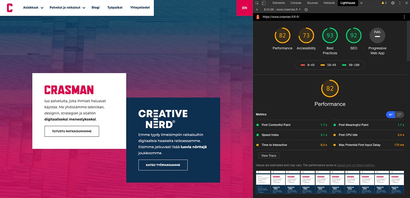Clear all Lighthouse reports icon
The height and width of the screenshot is (198, 410).
tap(306, 10)
